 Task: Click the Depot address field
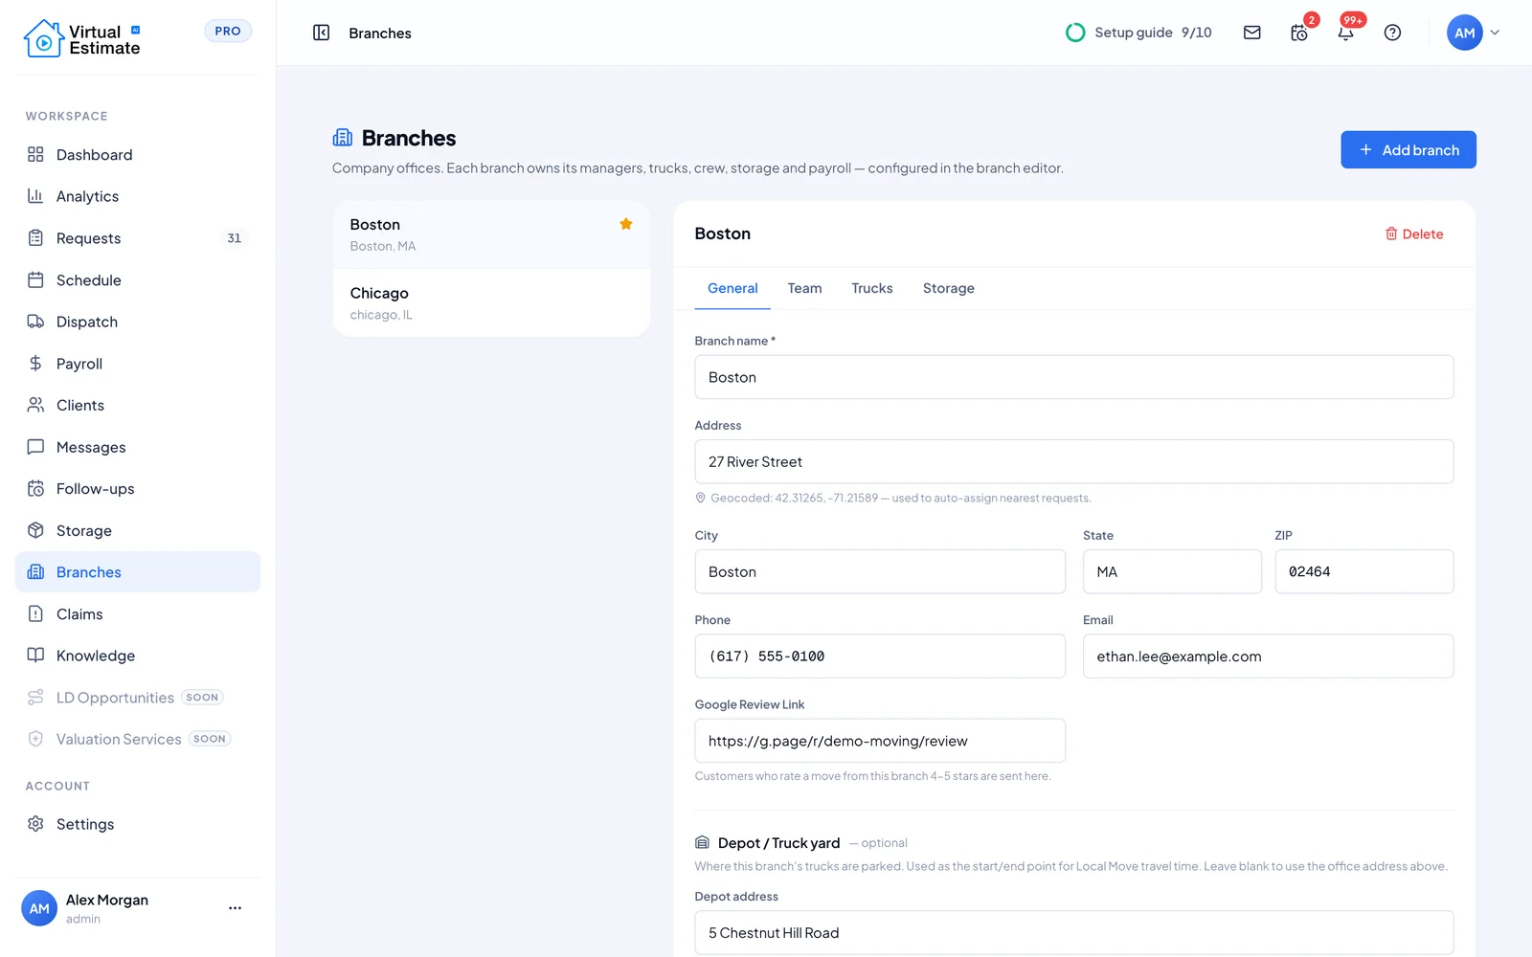coord(1074,933)
